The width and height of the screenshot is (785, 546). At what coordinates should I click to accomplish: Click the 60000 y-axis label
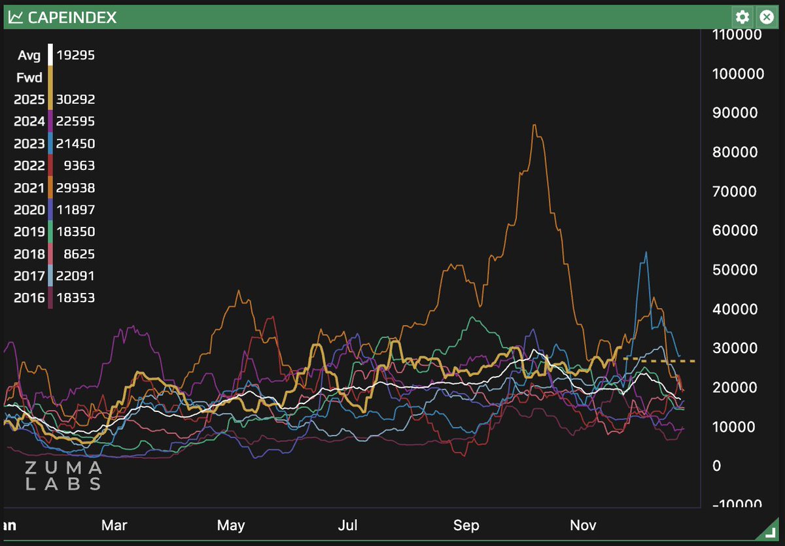735,231
